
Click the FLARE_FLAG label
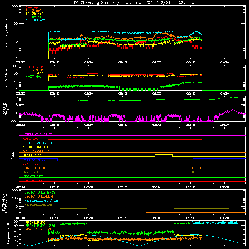pyautogui.click(x=32, y=155)
